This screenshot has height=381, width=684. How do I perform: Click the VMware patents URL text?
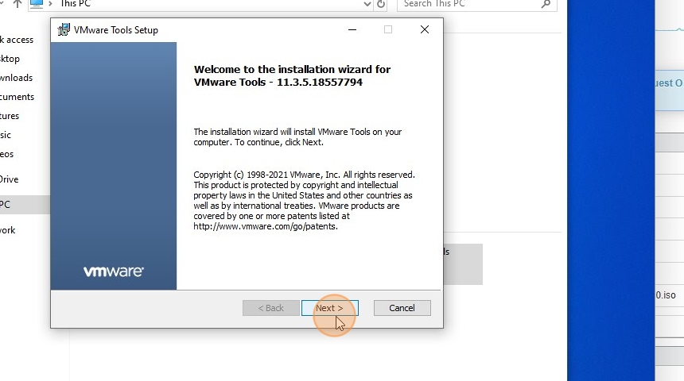coord(265,226)
